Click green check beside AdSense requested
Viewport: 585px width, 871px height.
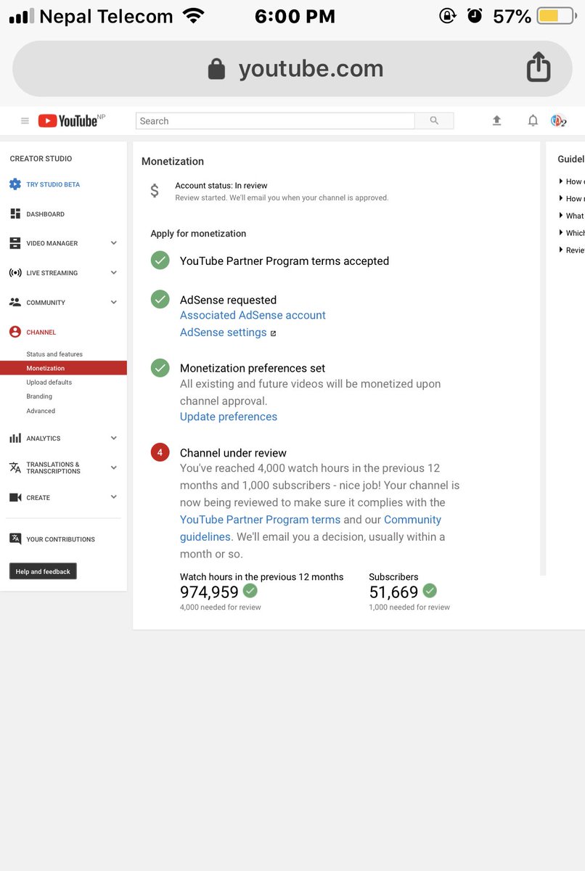tap(160, 299)
